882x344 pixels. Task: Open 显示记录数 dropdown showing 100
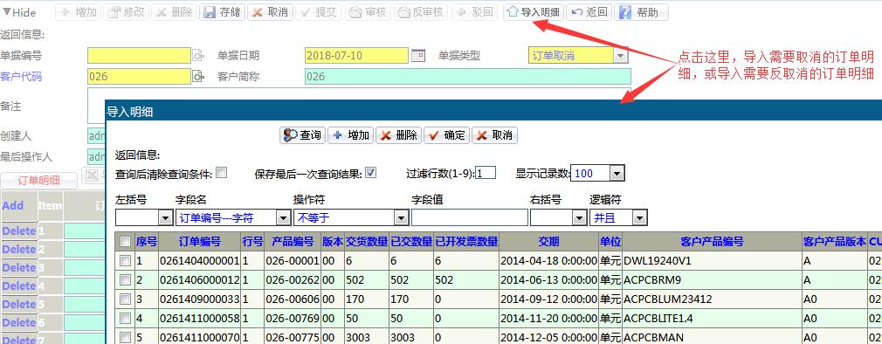pyautogui.click(x=617, y=173)
